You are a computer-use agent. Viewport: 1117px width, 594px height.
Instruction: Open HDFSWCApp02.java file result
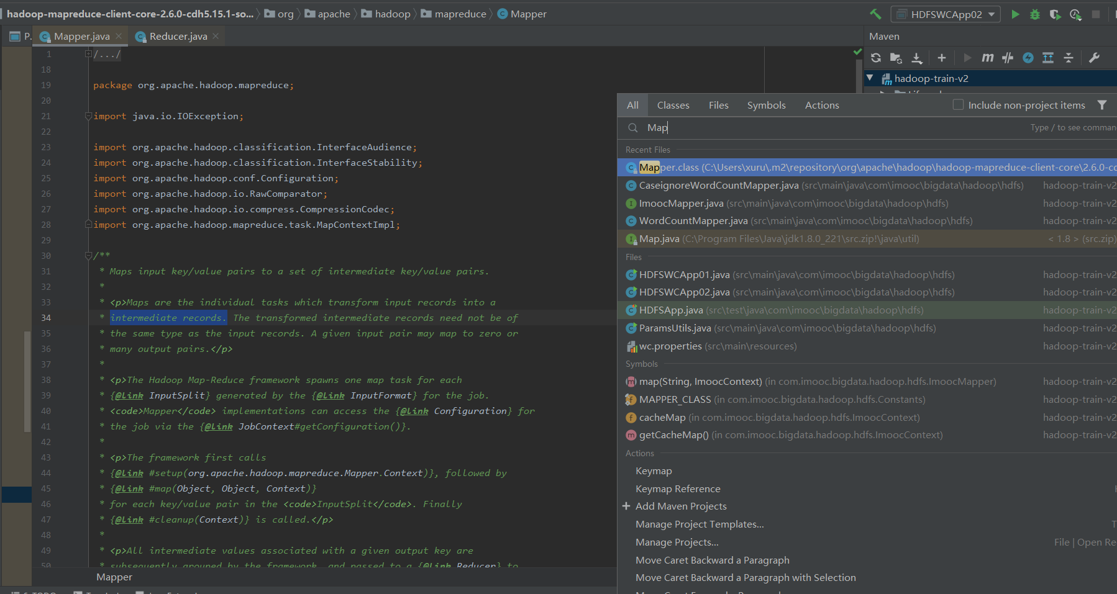tap(867, 292)
